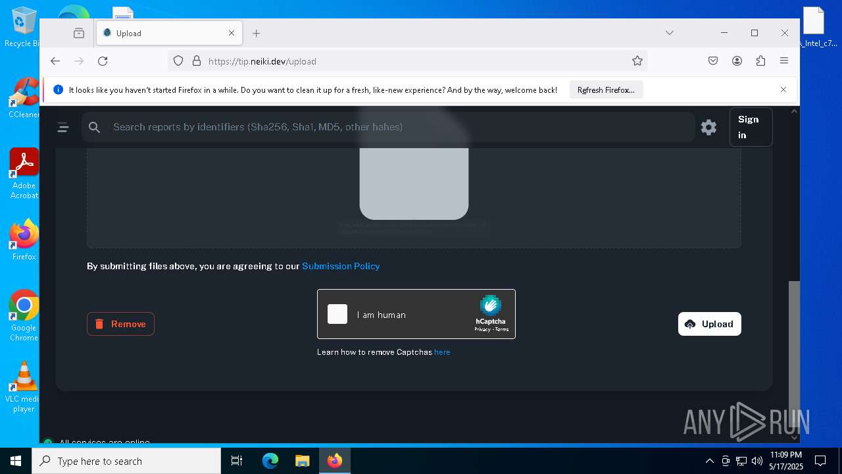Check the I am human checkbox
Viewport: 842px width, 474px height.
click(x=337, y=314)
